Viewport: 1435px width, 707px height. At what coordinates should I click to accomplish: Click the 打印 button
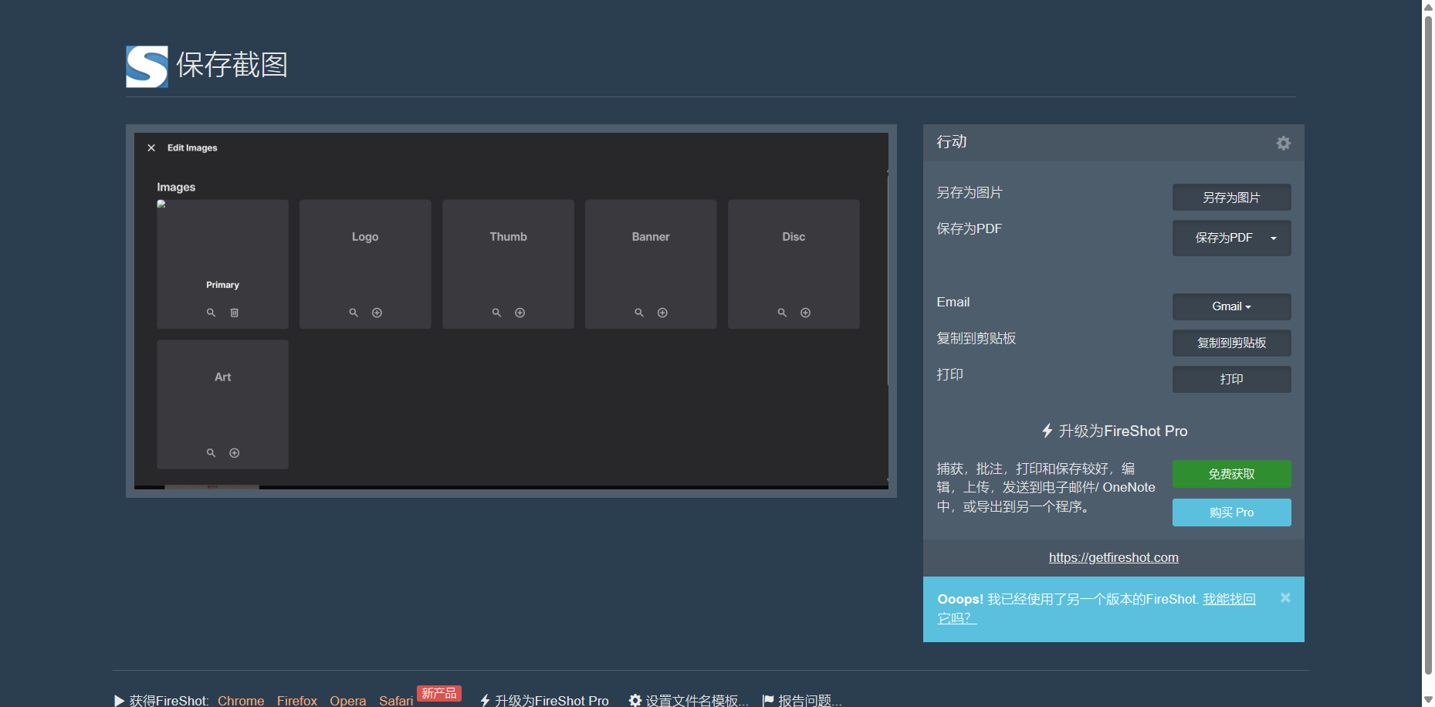pos(1232,379)
